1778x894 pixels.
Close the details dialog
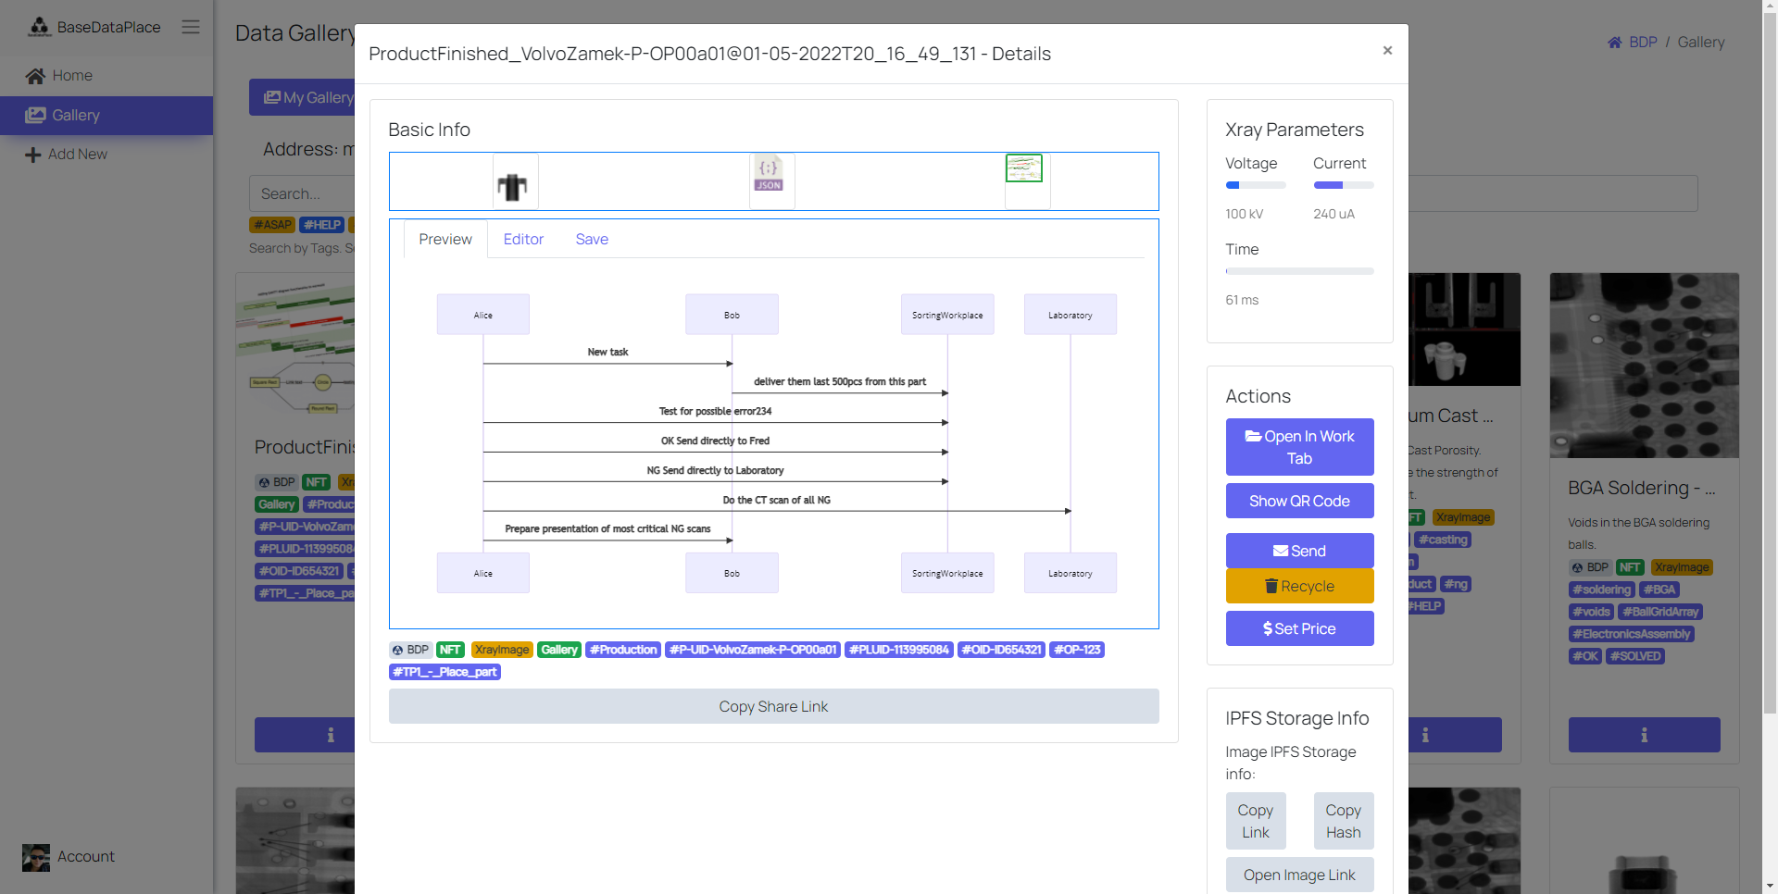click(1387, 50)
